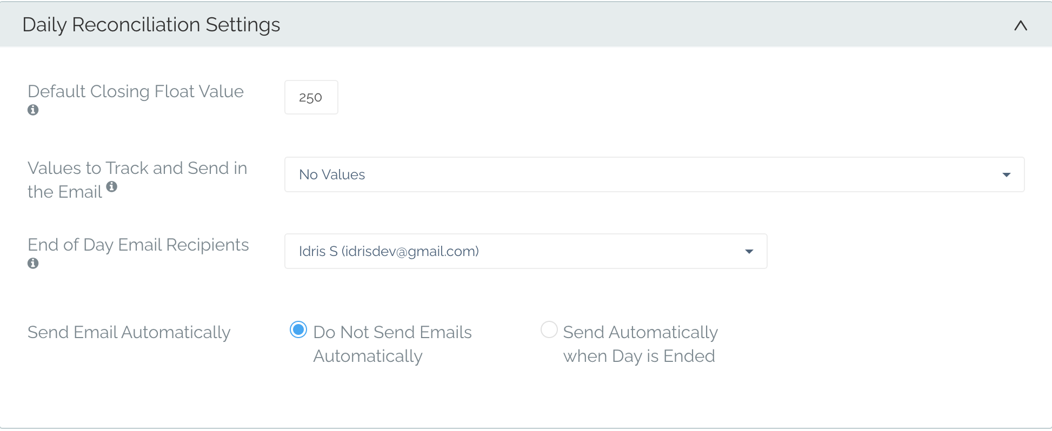Viewport: 1052px width, 431px height.
Task: Click the No Values selected text
Action: pyautogui.click(x=332, y=174)
